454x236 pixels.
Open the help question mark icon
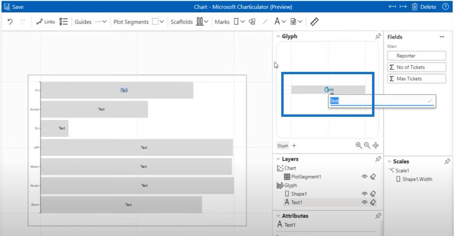[x=446, y=7]
